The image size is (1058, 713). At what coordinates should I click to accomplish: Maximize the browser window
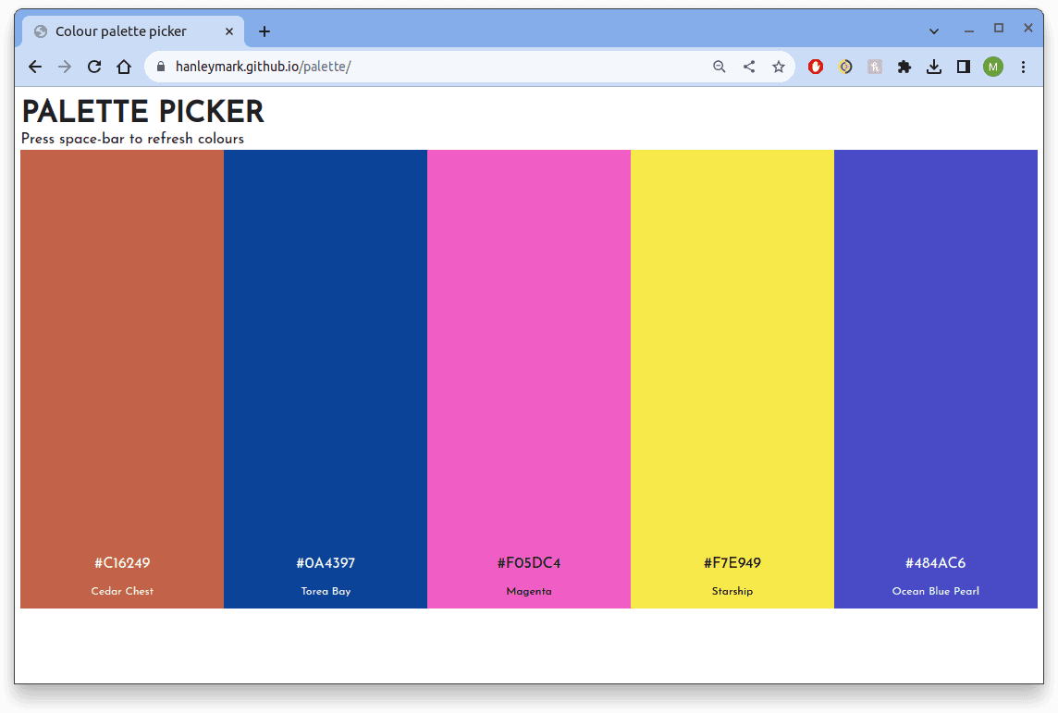point(999,28)
